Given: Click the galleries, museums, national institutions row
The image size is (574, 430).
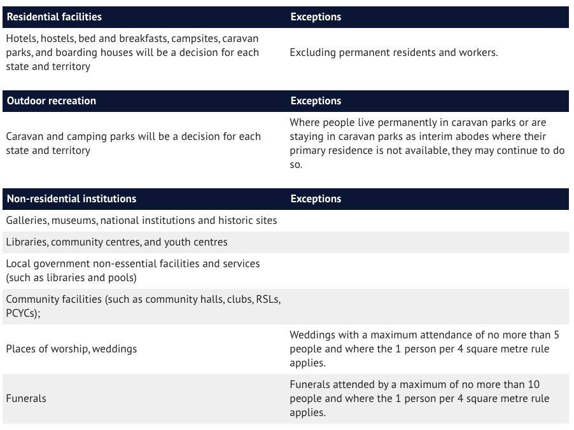Looking at the screenshot, I should [x=141, y=221].
